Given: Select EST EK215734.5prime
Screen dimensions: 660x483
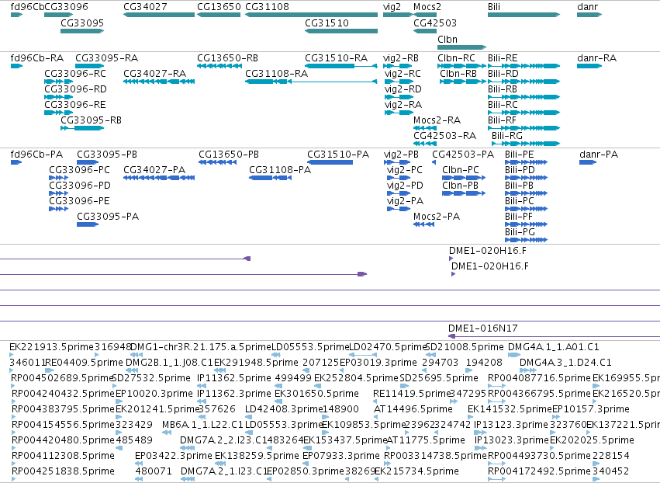Looking at the screenshot, I should tap(376, 479).
